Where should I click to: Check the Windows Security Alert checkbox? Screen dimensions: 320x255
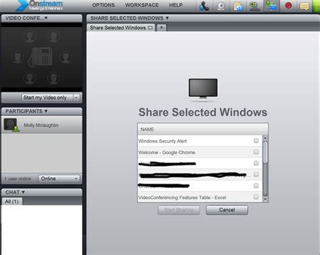click(x=256, y=141)
